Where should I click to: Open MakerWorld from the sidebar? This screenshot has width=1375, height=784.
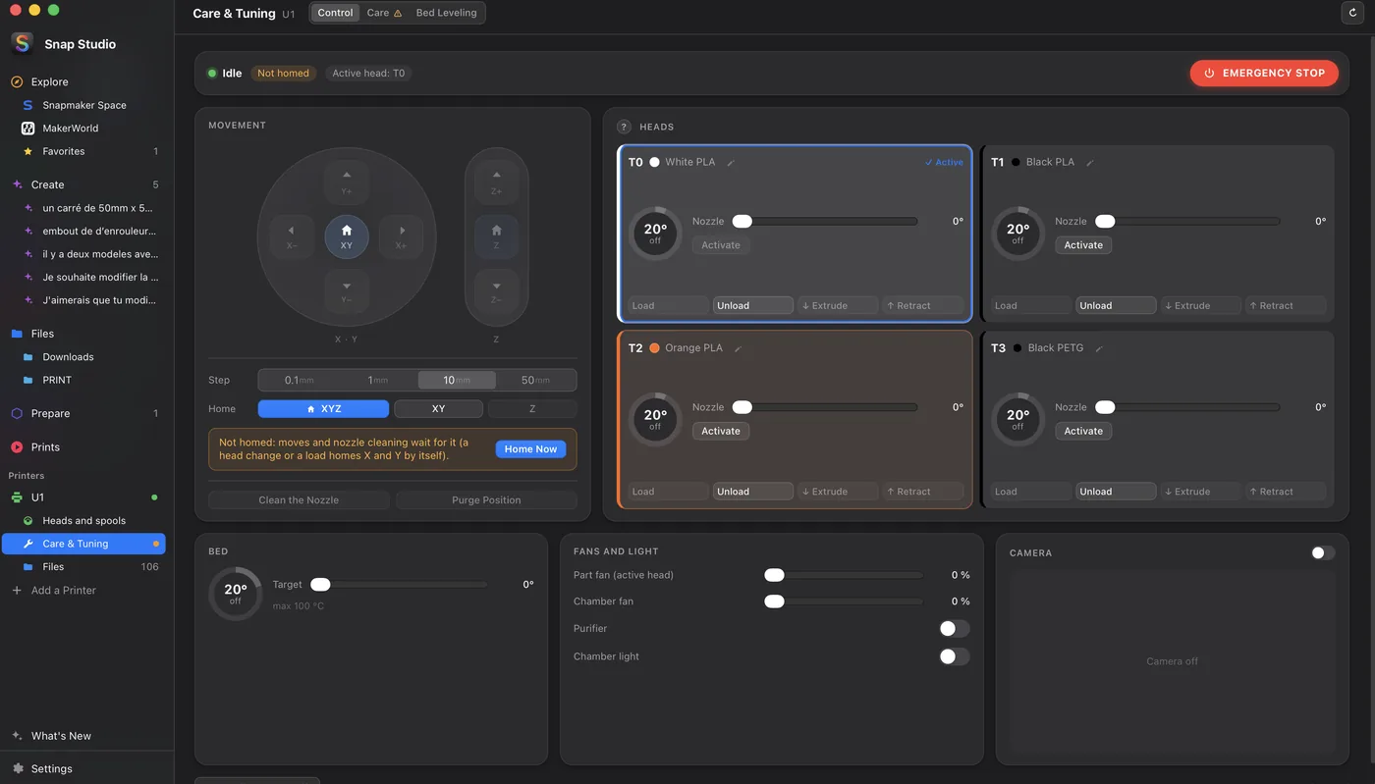pyautogui.click(x=71, y=129)
